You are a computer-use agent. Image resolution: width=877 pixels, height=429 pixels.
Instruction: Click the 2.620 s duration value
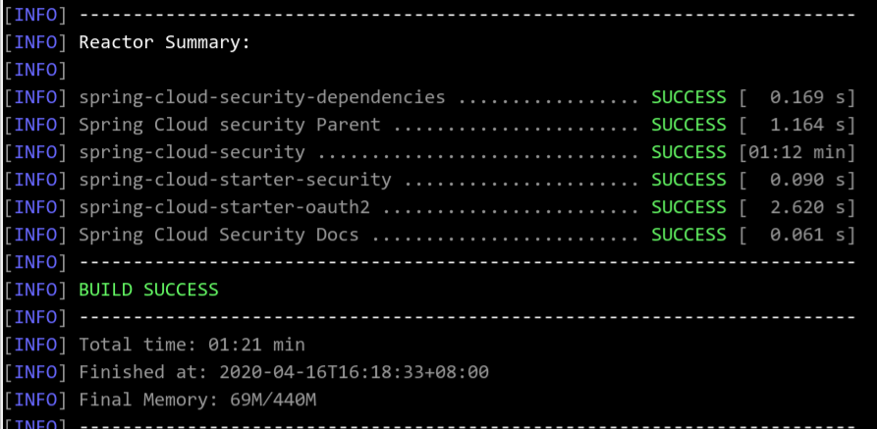tap(797, 207)
